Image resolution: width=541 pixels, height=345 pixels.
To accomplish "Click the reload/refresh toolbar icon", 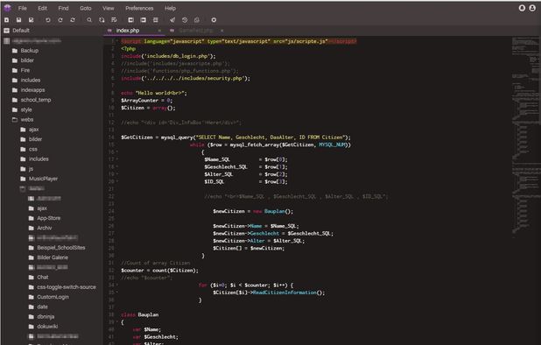I will tap(73, 20).
